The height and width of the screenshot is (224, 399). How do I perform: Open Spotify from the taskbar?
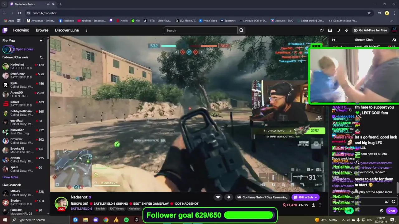126,220
